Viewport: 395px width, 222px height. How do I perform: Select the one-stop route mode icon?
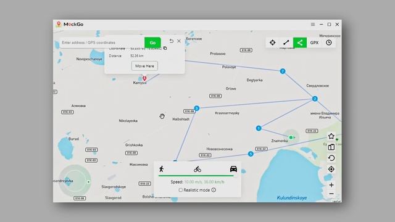[286, 43]
